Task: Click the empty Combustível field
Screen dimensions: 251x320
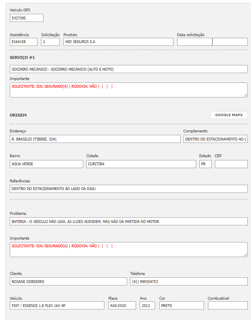Action: [x=227, y=305]
